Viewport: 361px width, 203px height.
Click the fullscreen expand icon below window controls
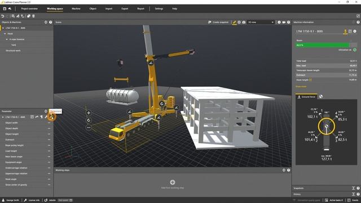(x=358, y=16)
